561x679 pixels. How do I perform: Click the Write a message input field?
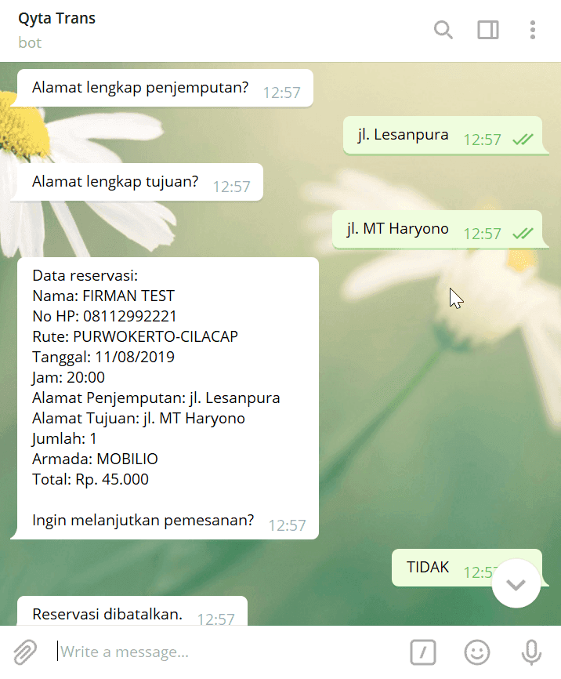point(230,652)
